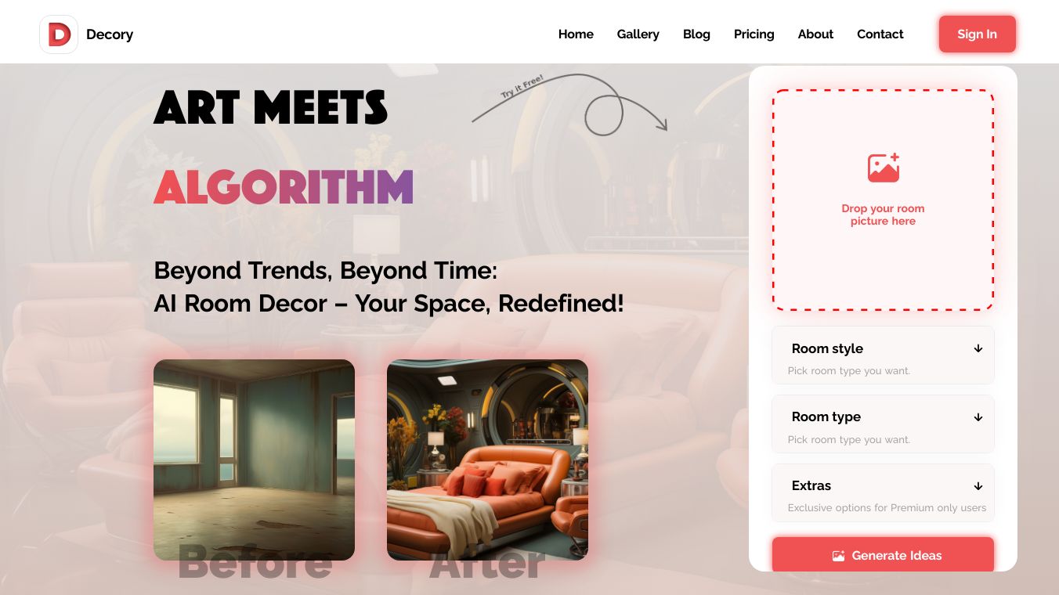1059x595 pixels.
Task: Click the Sign In button
Action: point(977,34)
